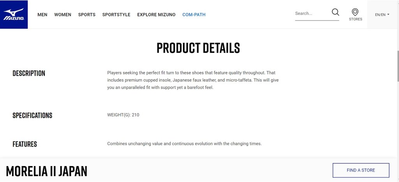399x182 pixels.
Task: Click the Weight(G): 210 specification text
Action: coord(123,115)
